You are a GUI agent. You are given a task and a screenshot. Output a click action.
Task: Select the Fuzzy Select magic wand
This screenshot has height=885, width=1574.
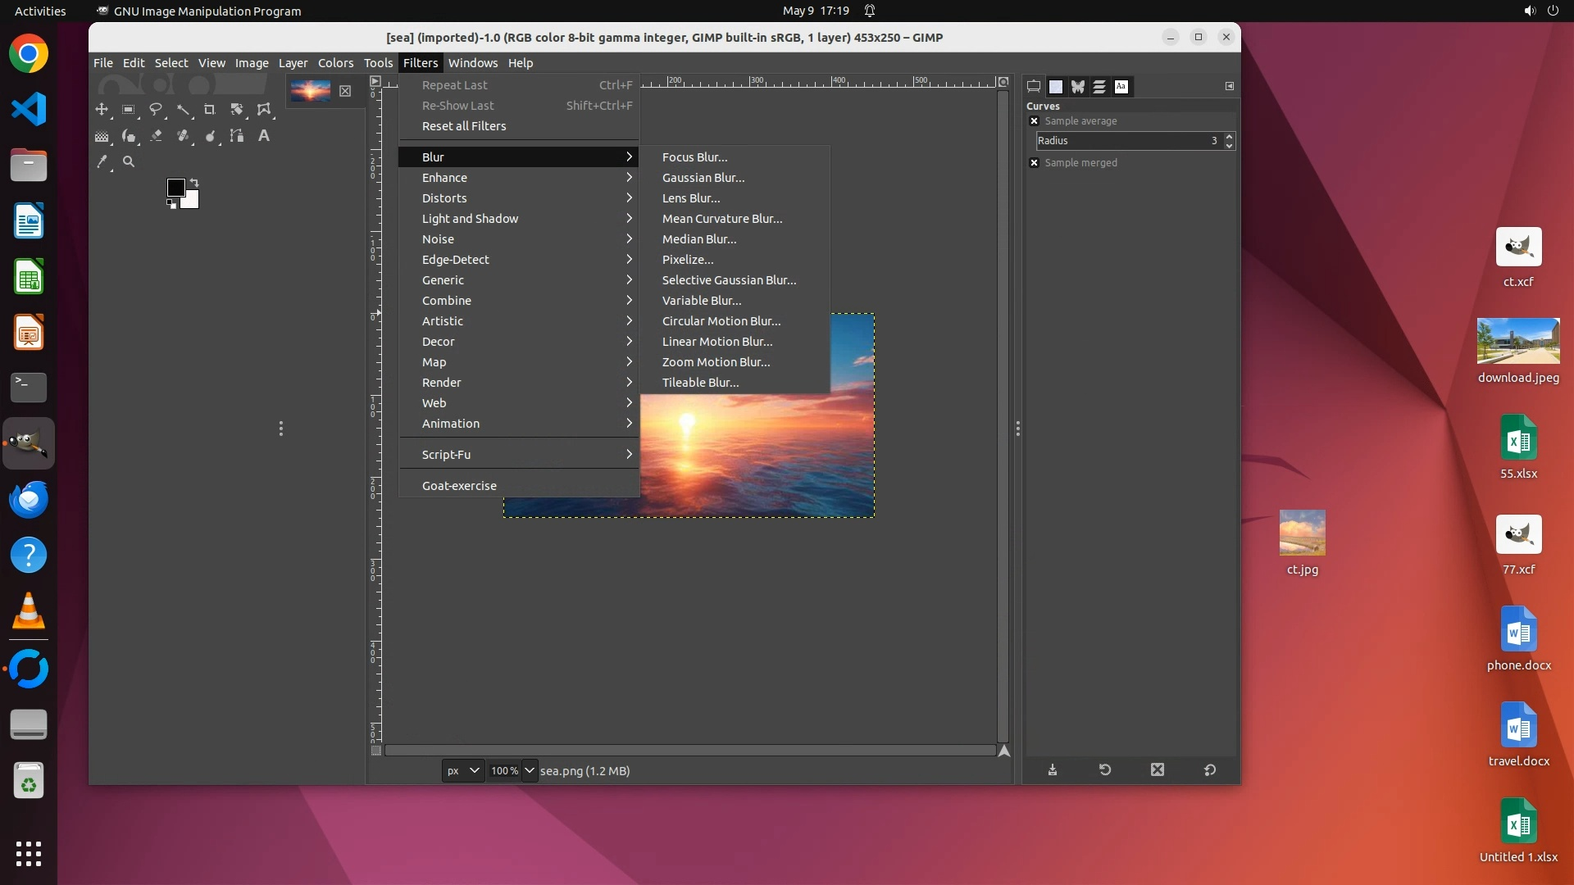[x=183, y=109]
